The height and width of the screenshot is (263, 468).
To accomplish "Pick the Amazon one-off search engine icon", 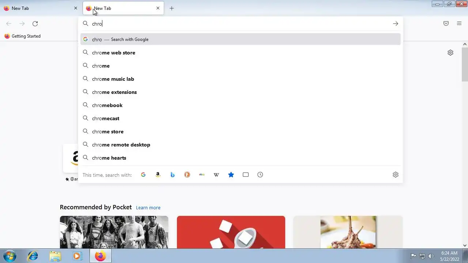I will point(158,175).
